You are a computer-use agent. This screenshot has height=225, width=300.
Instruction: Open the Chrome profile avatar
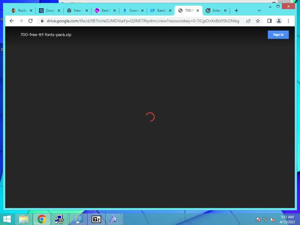(x=279, y=21)
